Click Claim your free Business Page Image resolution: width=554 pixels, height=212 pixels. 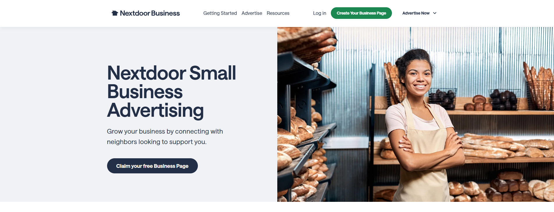pyautogui.click(x=152, y=166)
